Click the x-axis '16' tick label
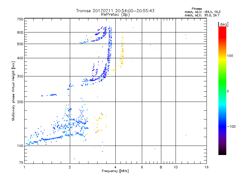The image size is (243, 182). click(x=207, y=167)
